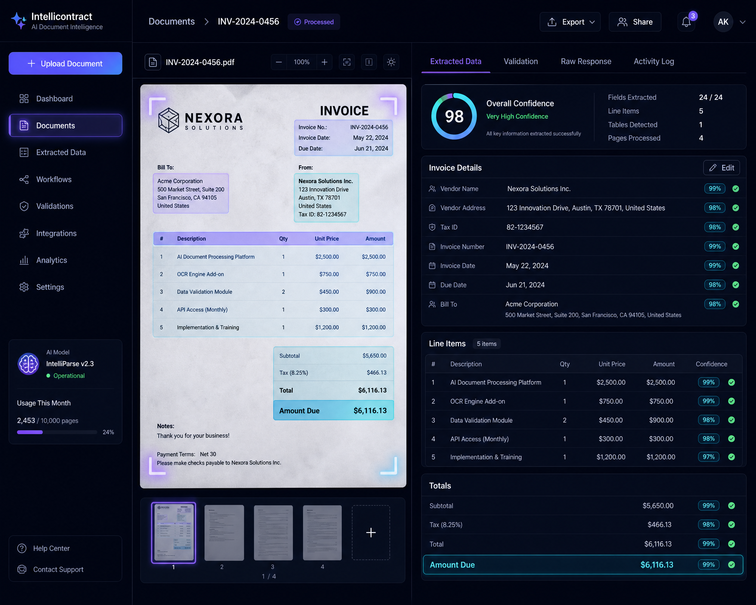This screenshot has height=605, width=756.
Task: Click the Intellicontract sparkle logo
Action: (x=19, y=20)
